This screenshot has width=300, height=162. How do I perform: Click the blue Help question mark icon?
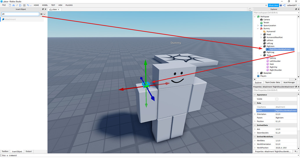coord(281,5)
